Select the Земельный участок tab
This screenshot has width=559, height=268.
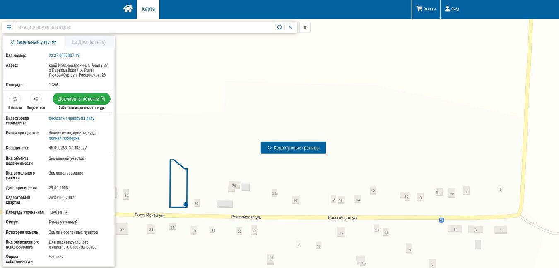(x=33, y=42)
